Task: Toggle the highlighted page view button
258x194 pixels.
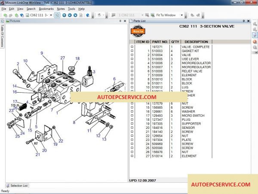Action: pyautogui.click(x=57, y=16)
